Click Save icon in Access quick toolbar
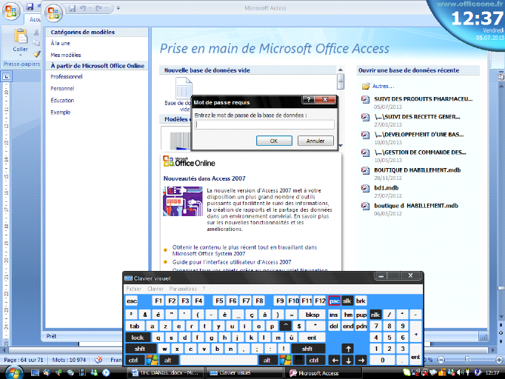505x379 pixels. 73,8
